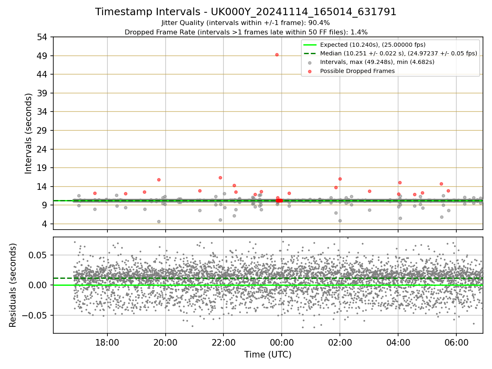492x369 pixels.
Task: Click the 'Jitter Quality' subtitle showing 90.4%
Action: [246, 23]
